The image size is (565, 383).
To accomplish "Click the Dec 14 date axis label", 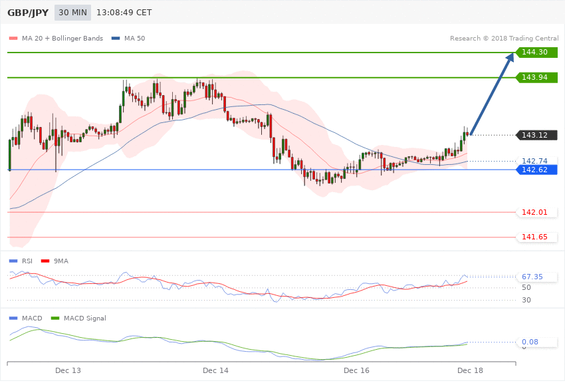I will [x=215, y=370].
